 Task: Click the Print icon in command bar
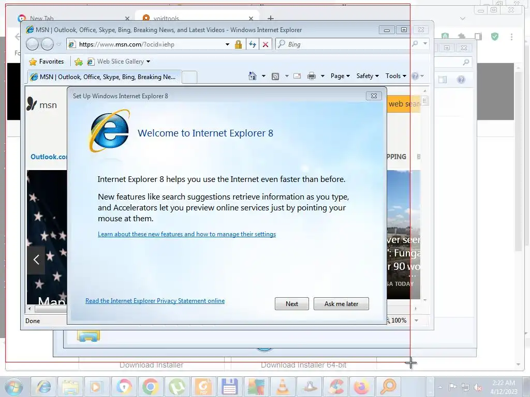pyautogui.click(x=311, y=76)
